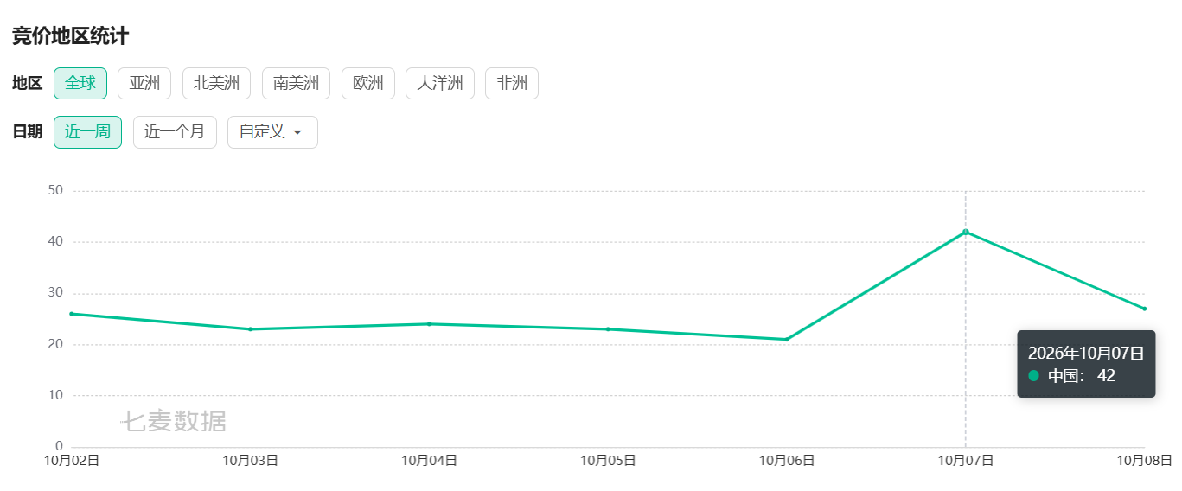
Task: Click the dropdown arrow beside 自定义
Action: click(x=297, y=133)
